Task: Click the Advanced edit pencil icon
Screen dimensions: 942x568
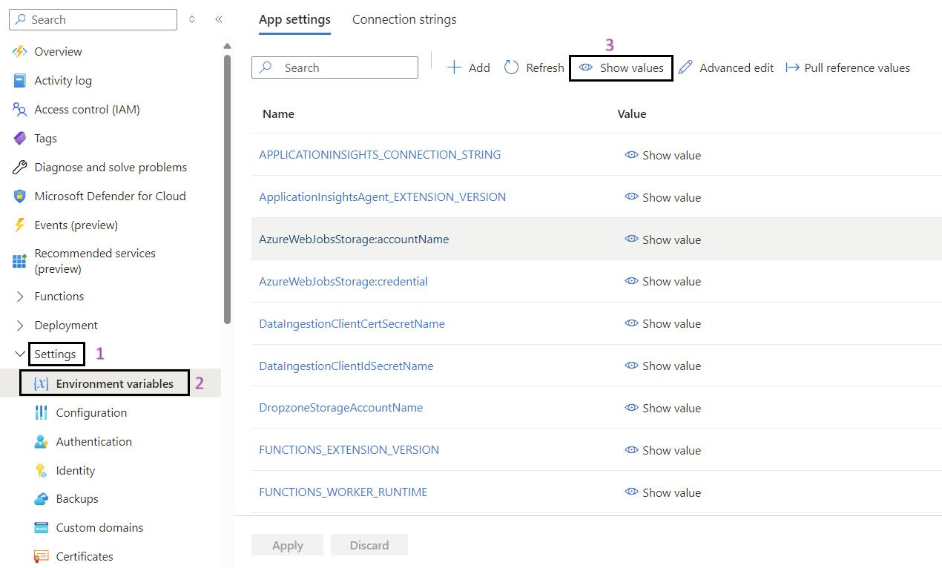Action: point(685,67)
